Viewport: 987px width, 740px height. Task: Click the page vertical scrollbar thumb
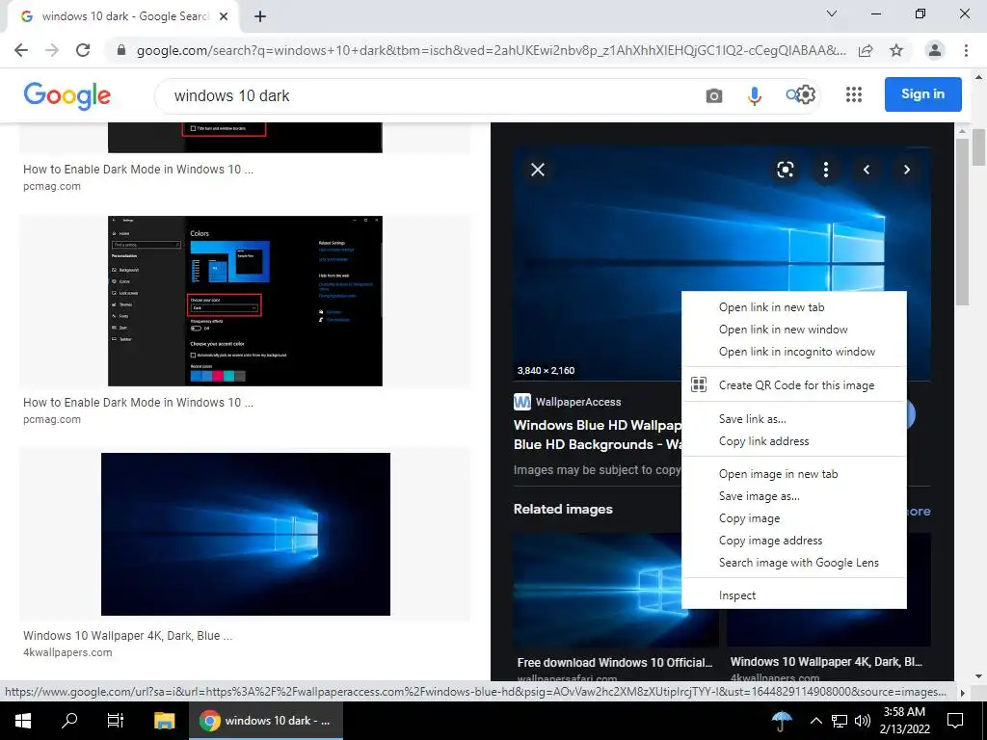[x=978, y=146]
